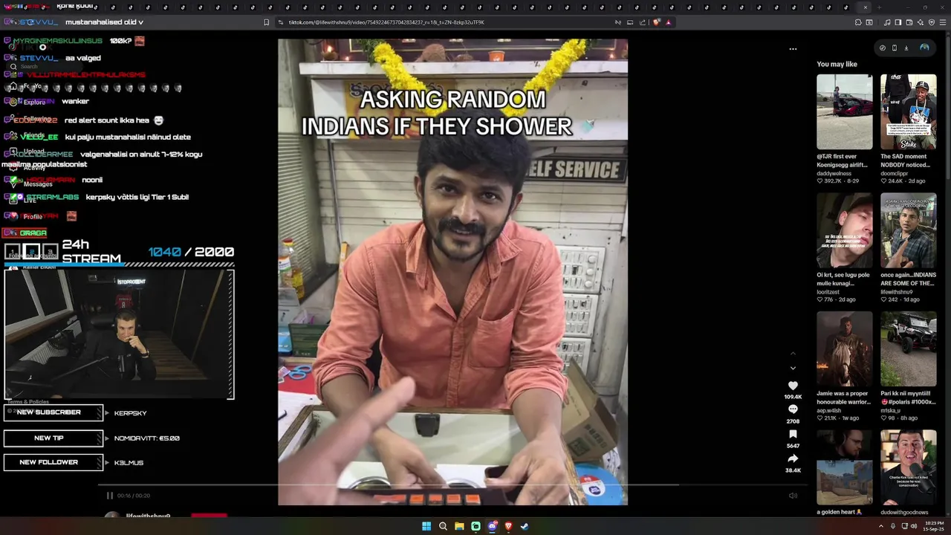Open the browser music note media control
The height and width of the screenshot is (535, 951).
pyautogui.click(x=887, y=22)
